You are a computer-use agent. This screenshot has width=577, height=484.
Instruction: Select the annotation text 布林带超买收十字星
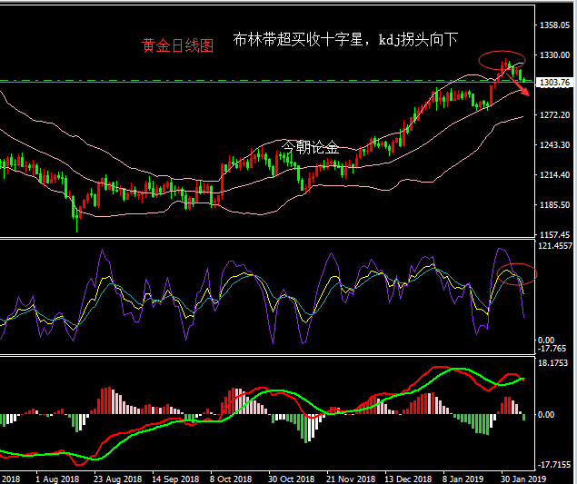(298, 39)
